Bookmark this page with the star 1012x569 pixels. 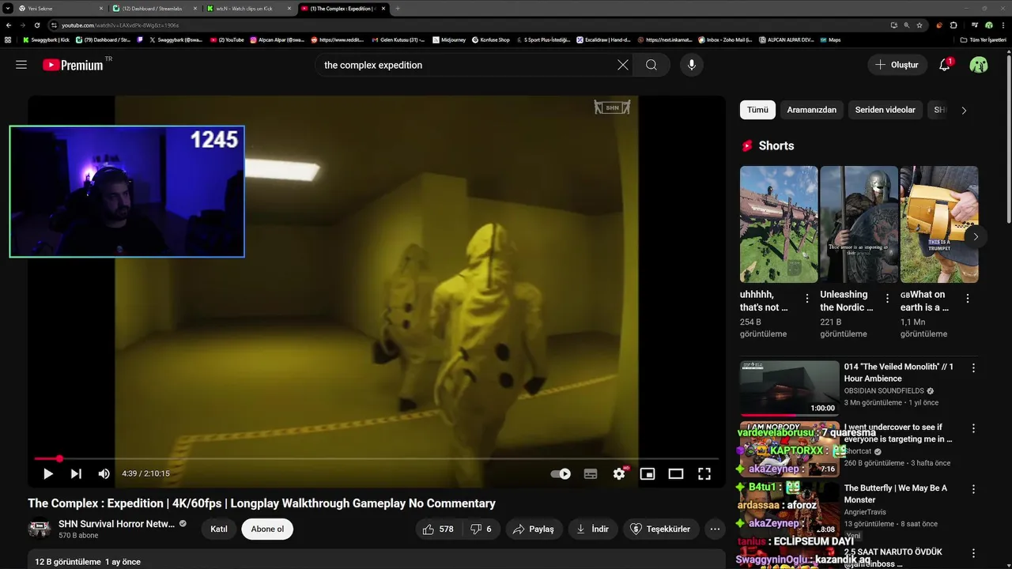tap(919, 25)
